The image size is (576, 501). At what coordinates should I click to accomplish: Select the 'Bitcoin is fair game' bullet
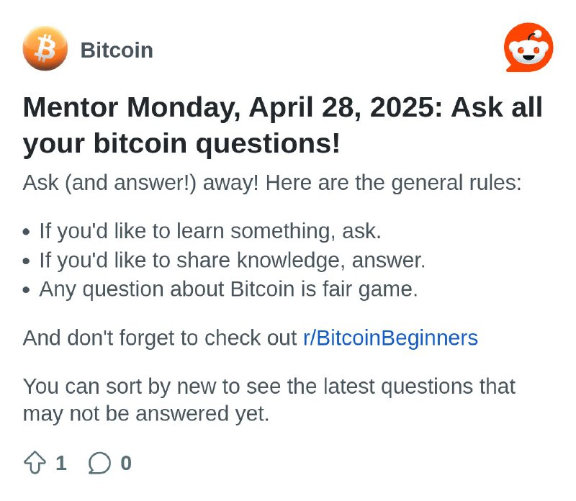tap(228, 289)
